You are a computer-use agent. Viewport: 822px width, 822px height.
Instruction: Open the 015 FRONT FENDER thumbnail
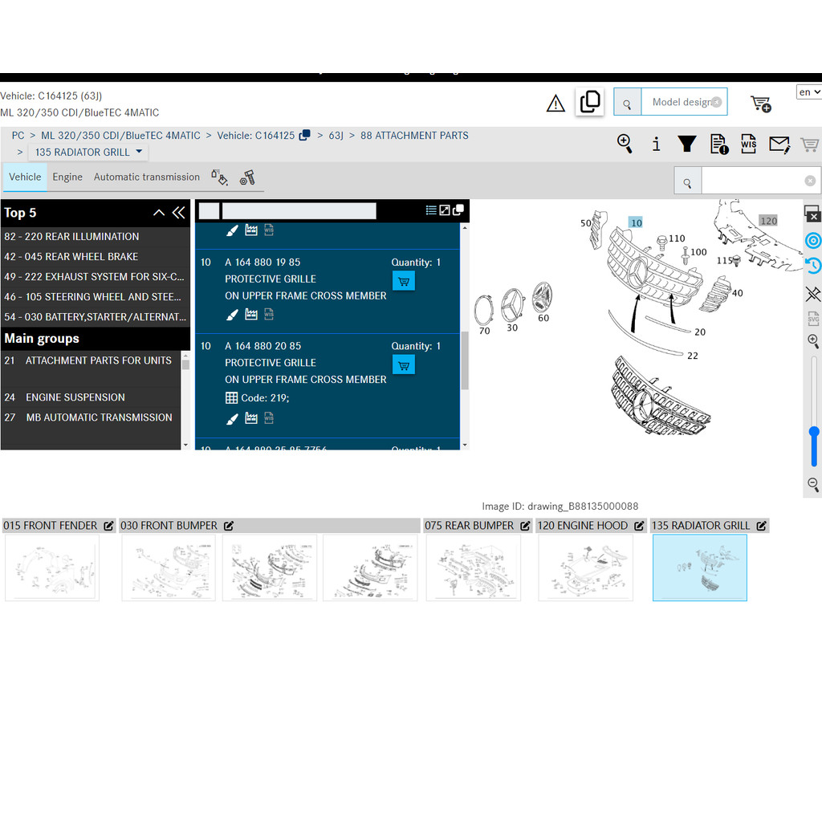tap(52, 568)
